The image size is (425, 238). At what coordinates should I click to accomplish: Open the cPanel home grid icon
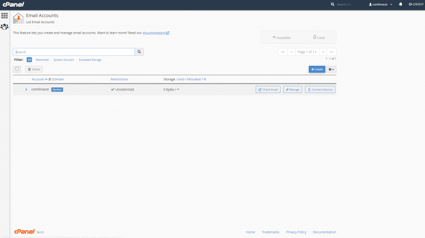click(x=4, y=15)
